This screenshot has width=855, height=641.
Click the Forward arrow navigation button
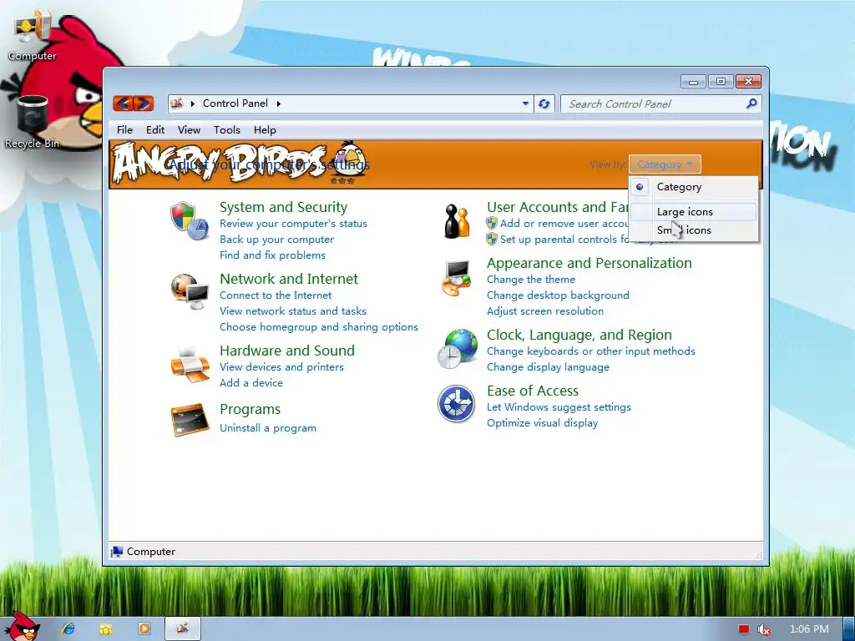pos(144,103)
